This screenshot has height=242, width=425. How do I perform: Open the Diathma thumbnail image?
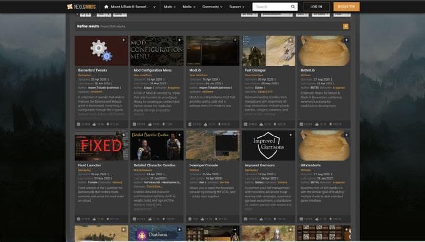[157, 233]
